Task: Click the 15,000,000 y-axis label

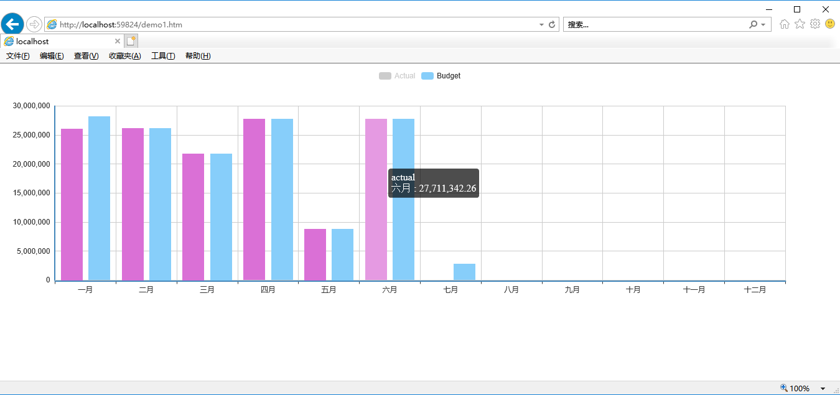Action: [x=31, y=193]
